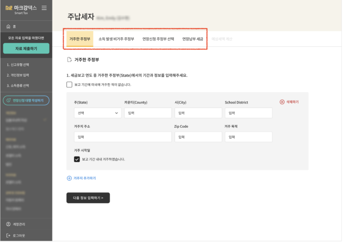This screenshot has height=242, width=343.
Task: Select the 연장납부 세금 tab
Action: (x=193, y=38)
